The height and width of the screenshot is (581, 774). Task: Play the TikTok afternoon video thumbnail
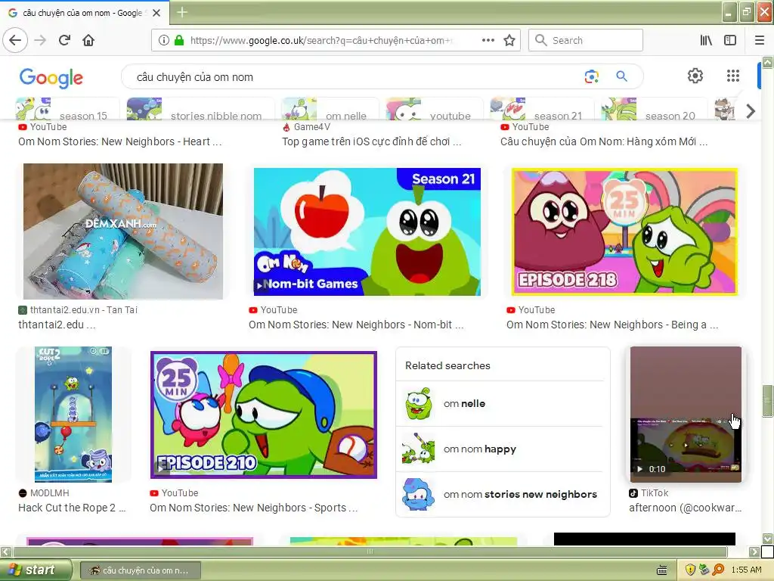(x=686, y=414)
